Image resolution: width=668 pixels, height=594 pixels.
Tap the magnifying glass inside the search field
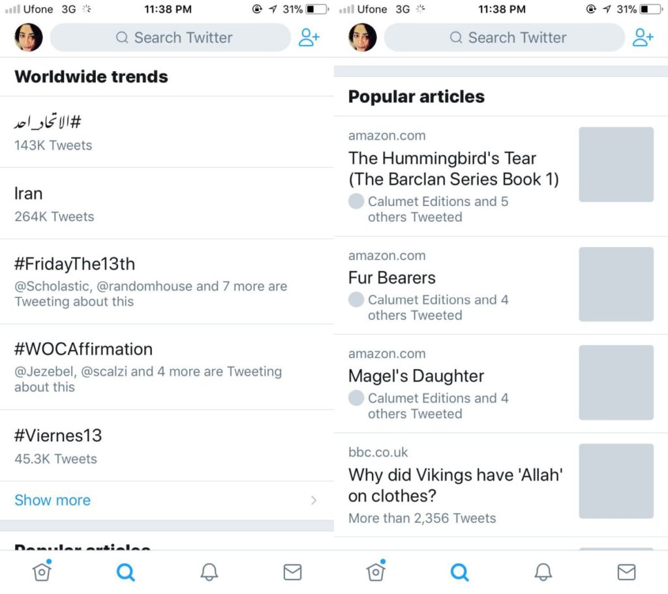click(x=121, y=38)
